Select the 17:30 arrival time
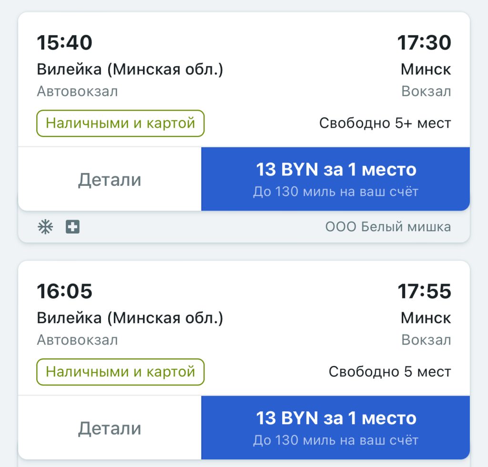This screenshot has width=488, height=467. point(424,43)
